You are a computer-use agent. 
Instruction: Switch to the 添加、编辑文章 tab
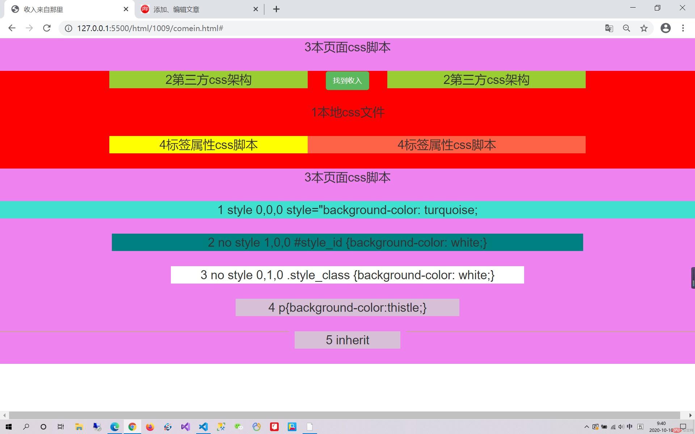pos(199,9)
